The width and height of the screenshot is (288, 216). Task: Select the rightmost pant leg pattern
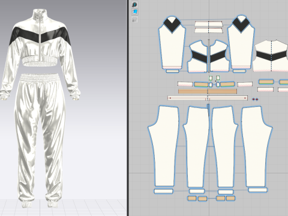[257, 146]
